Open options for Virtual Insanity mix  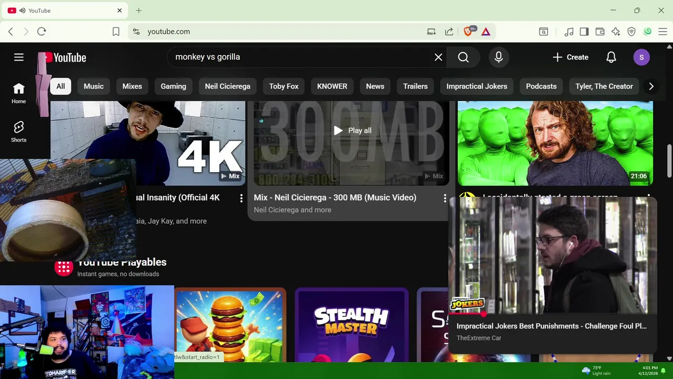pos(241,198)
